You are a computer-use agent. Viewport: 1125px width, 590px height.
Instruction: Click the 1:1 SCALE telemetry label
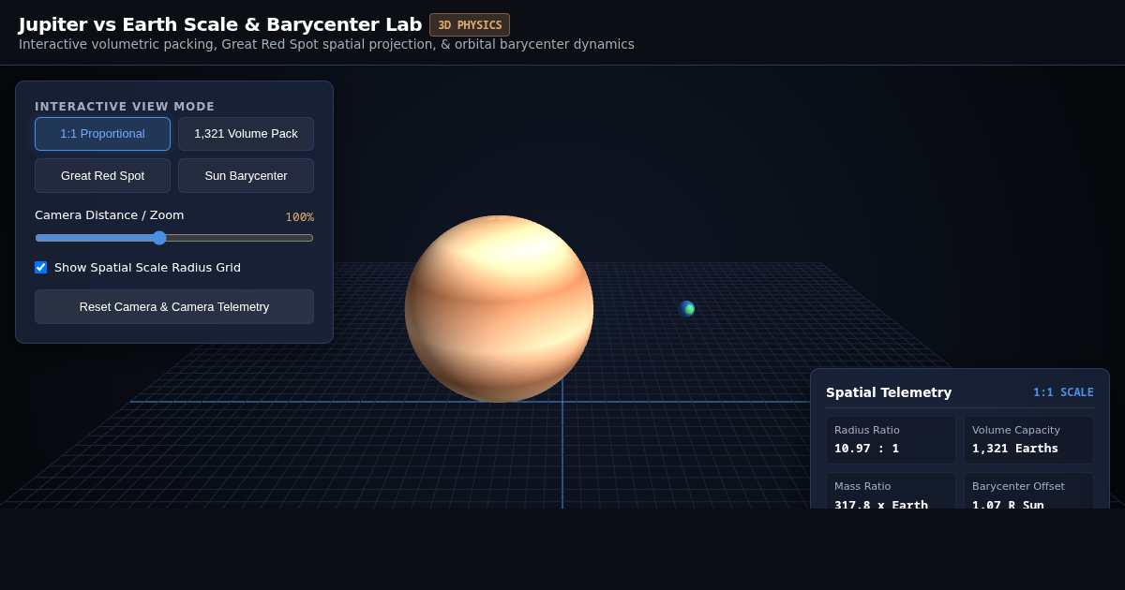tap(1063, 392)
